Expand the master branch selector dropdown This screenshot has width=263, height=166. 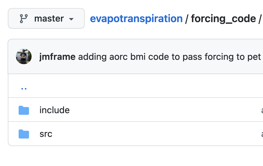(x=46, y=18)
